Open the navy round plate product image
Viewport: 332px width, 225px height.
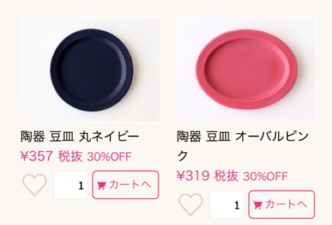pos(90,70)
